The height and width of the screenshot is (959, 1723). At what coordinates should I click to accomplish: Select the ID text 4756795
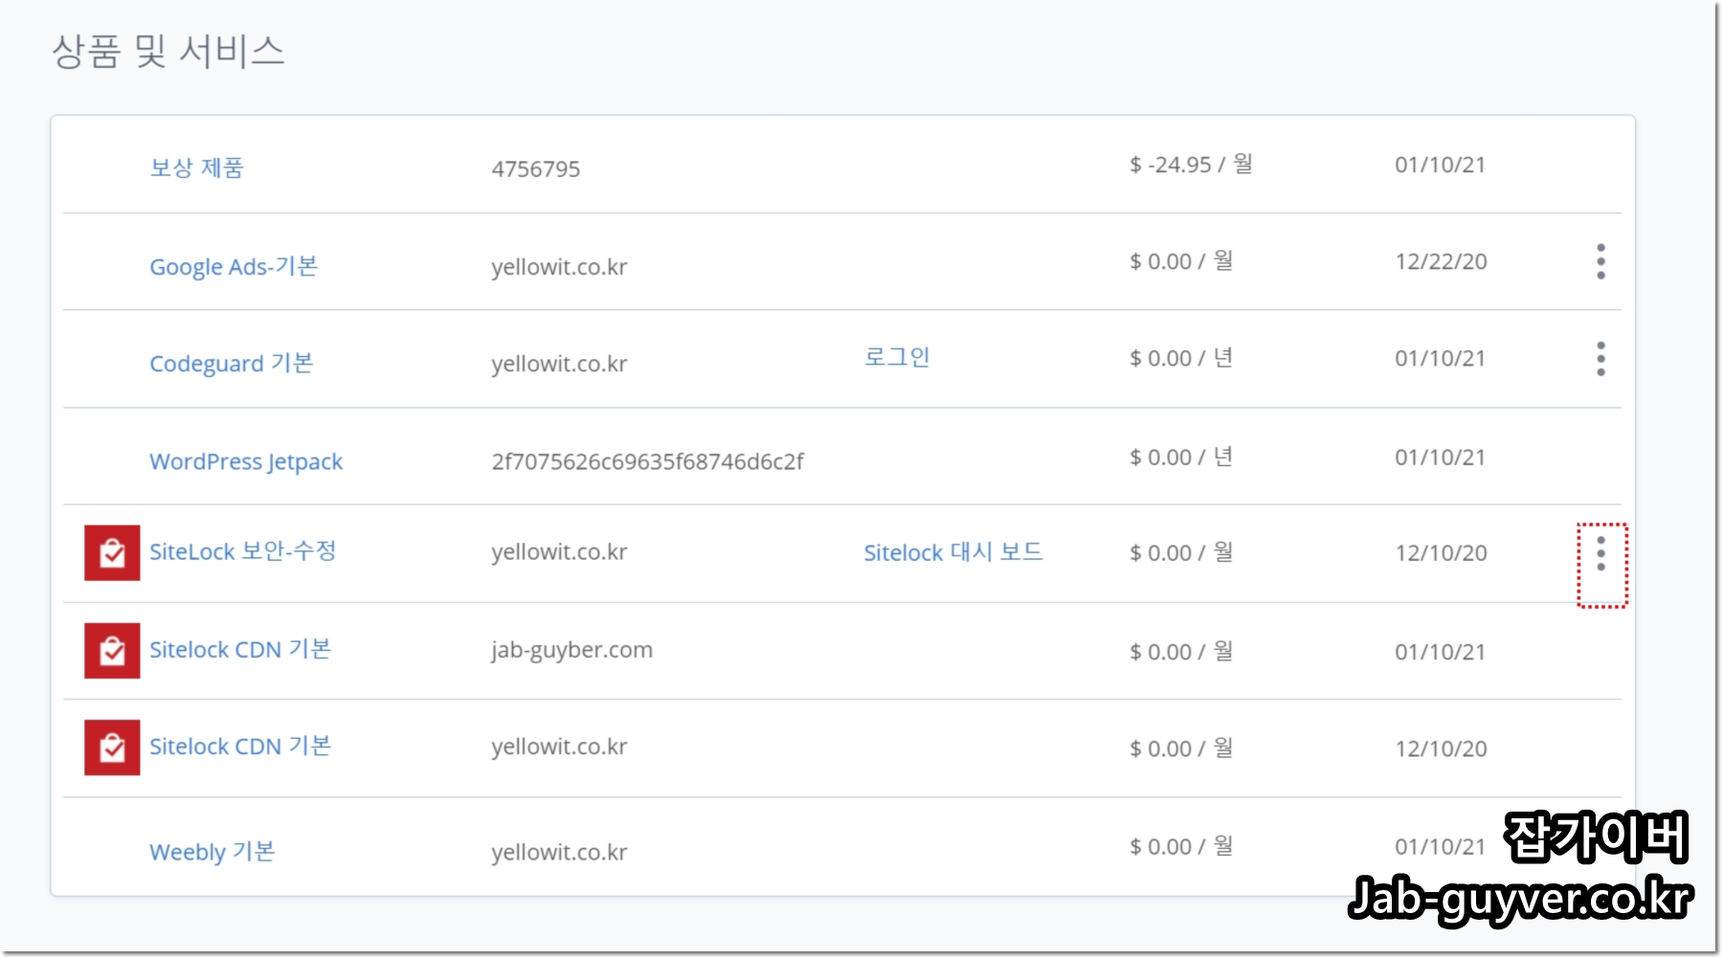536,169
